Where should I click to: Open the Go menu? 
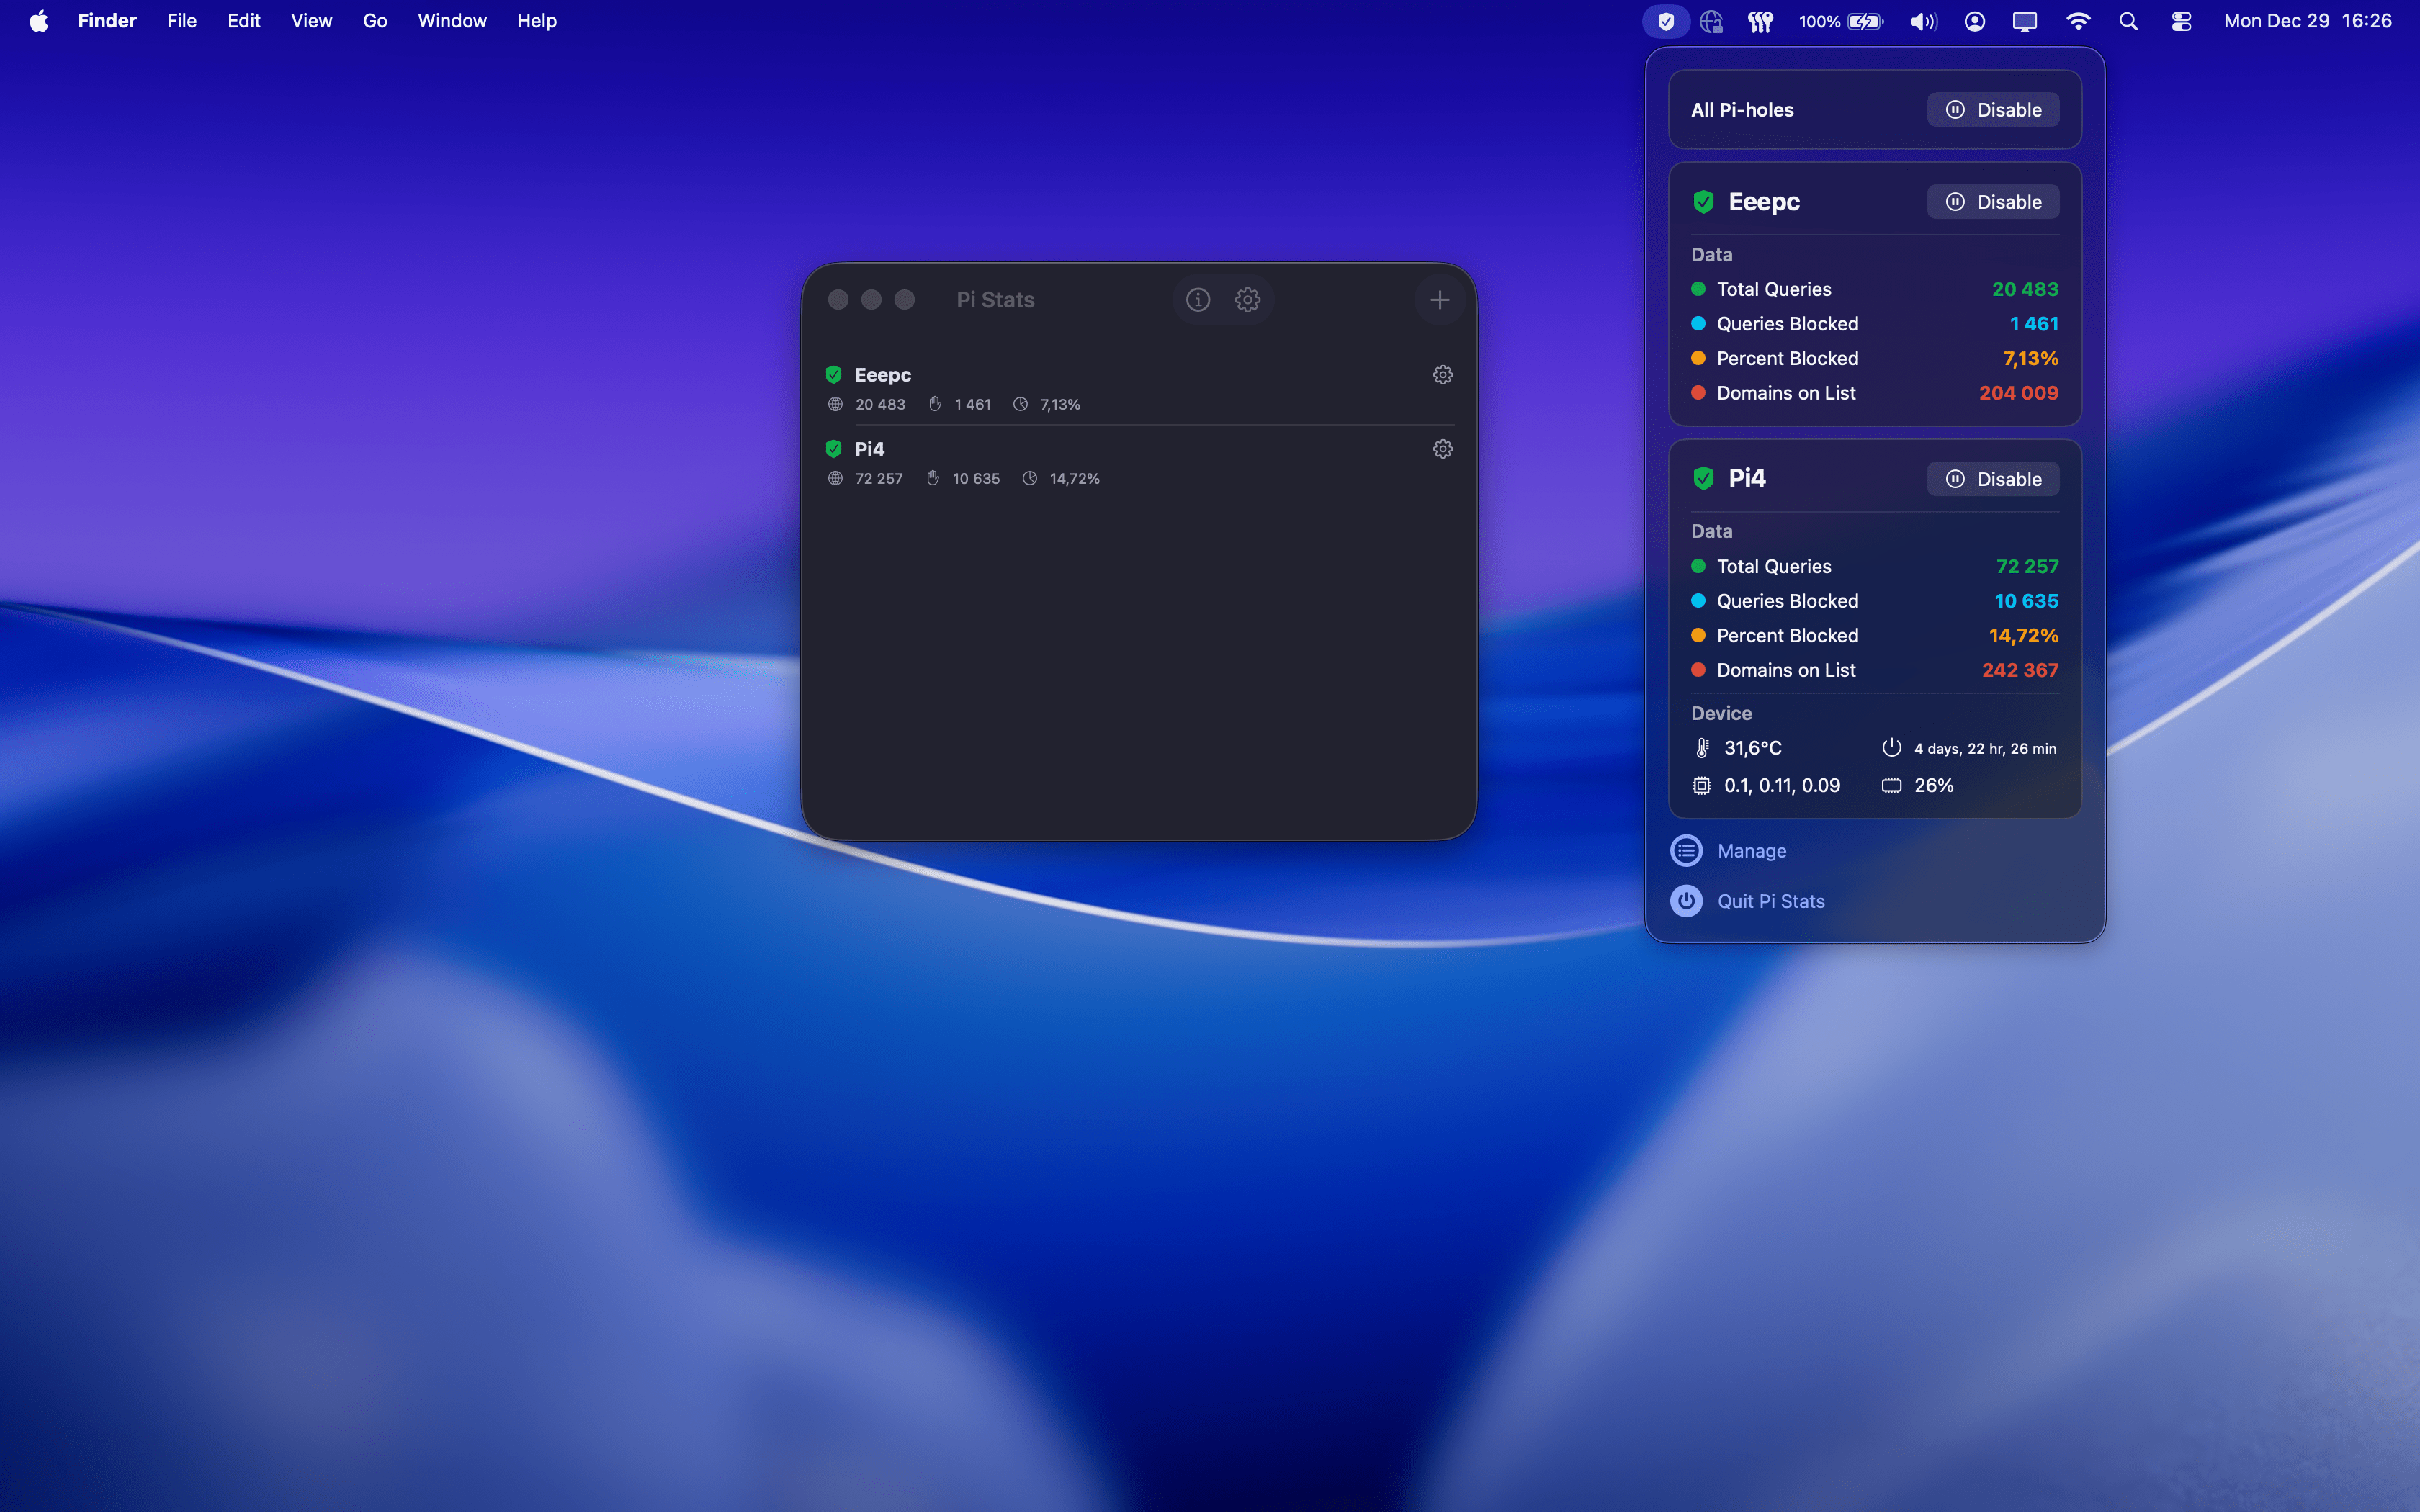[374, 20]
